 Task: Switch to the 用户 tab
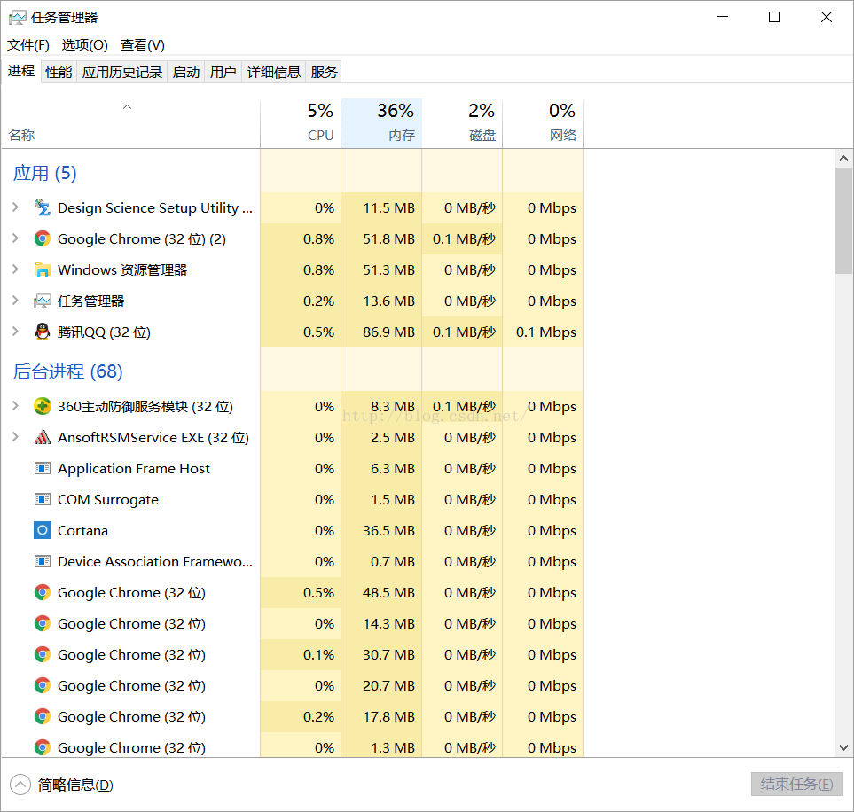click(223, 72)
